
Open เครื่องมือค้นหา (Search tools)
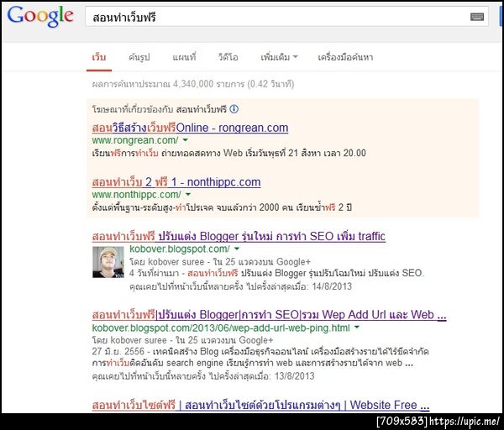345,57
